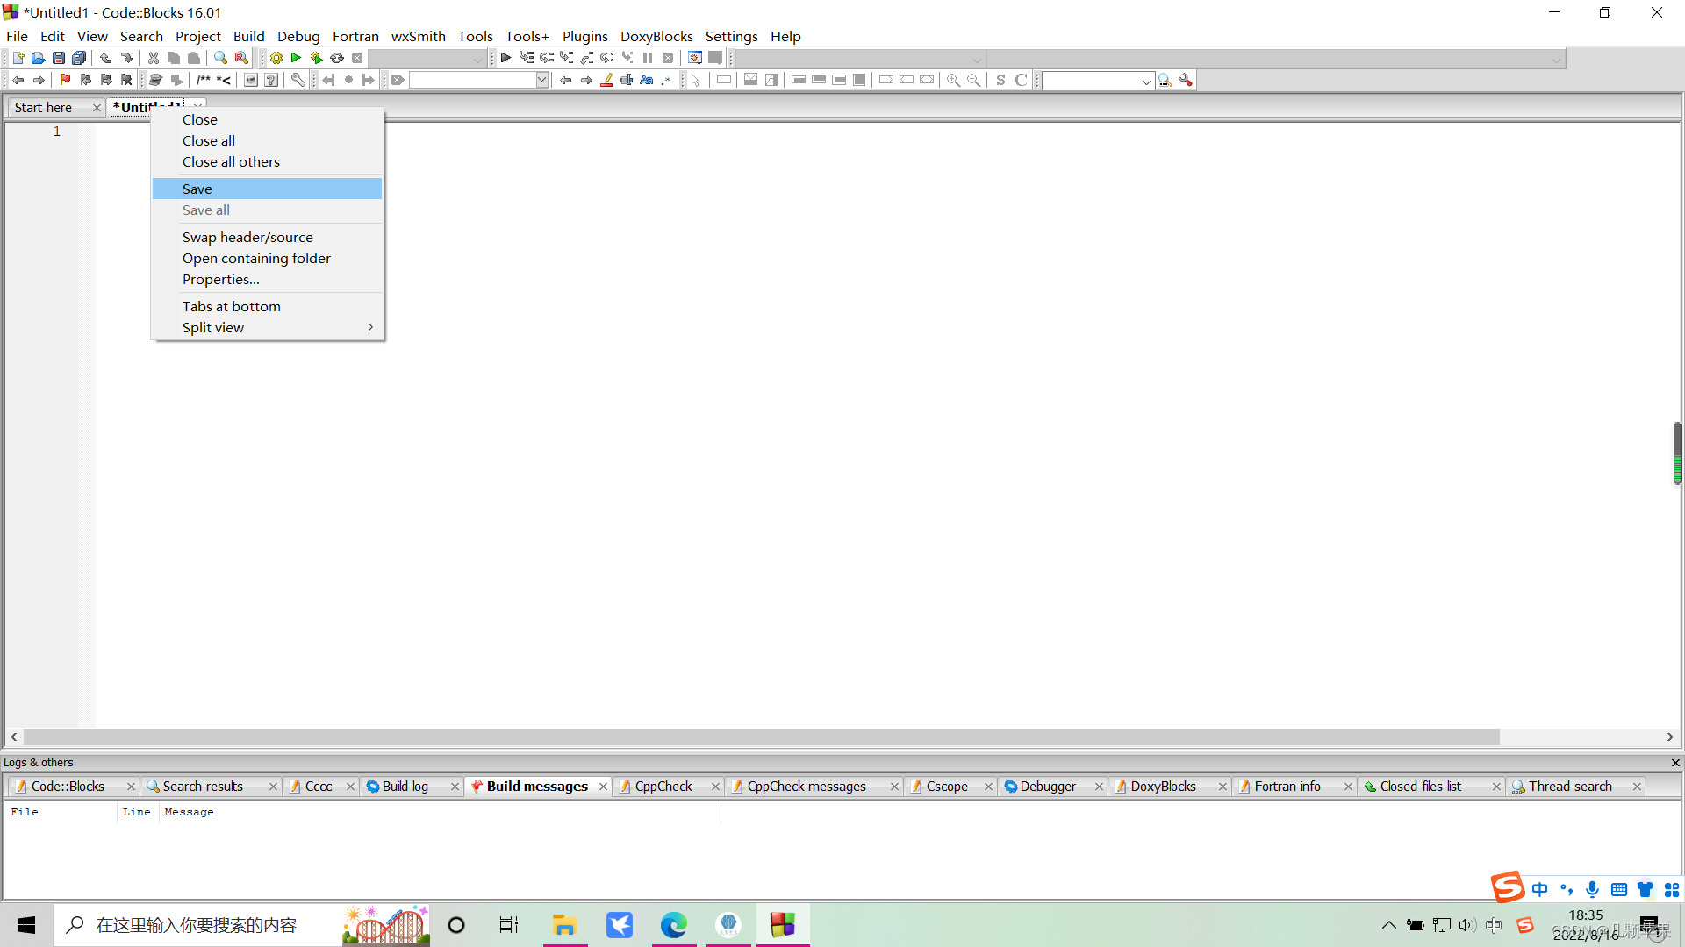Run the program with the green arrow
This screenshot has height=947, width=1685.
click(x=297, y=58)
